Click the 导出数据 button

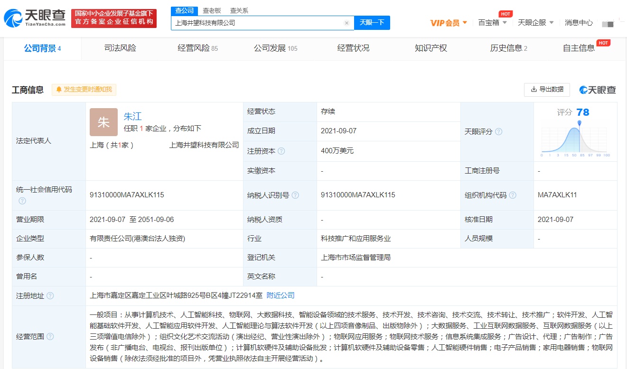coord(547,89)
